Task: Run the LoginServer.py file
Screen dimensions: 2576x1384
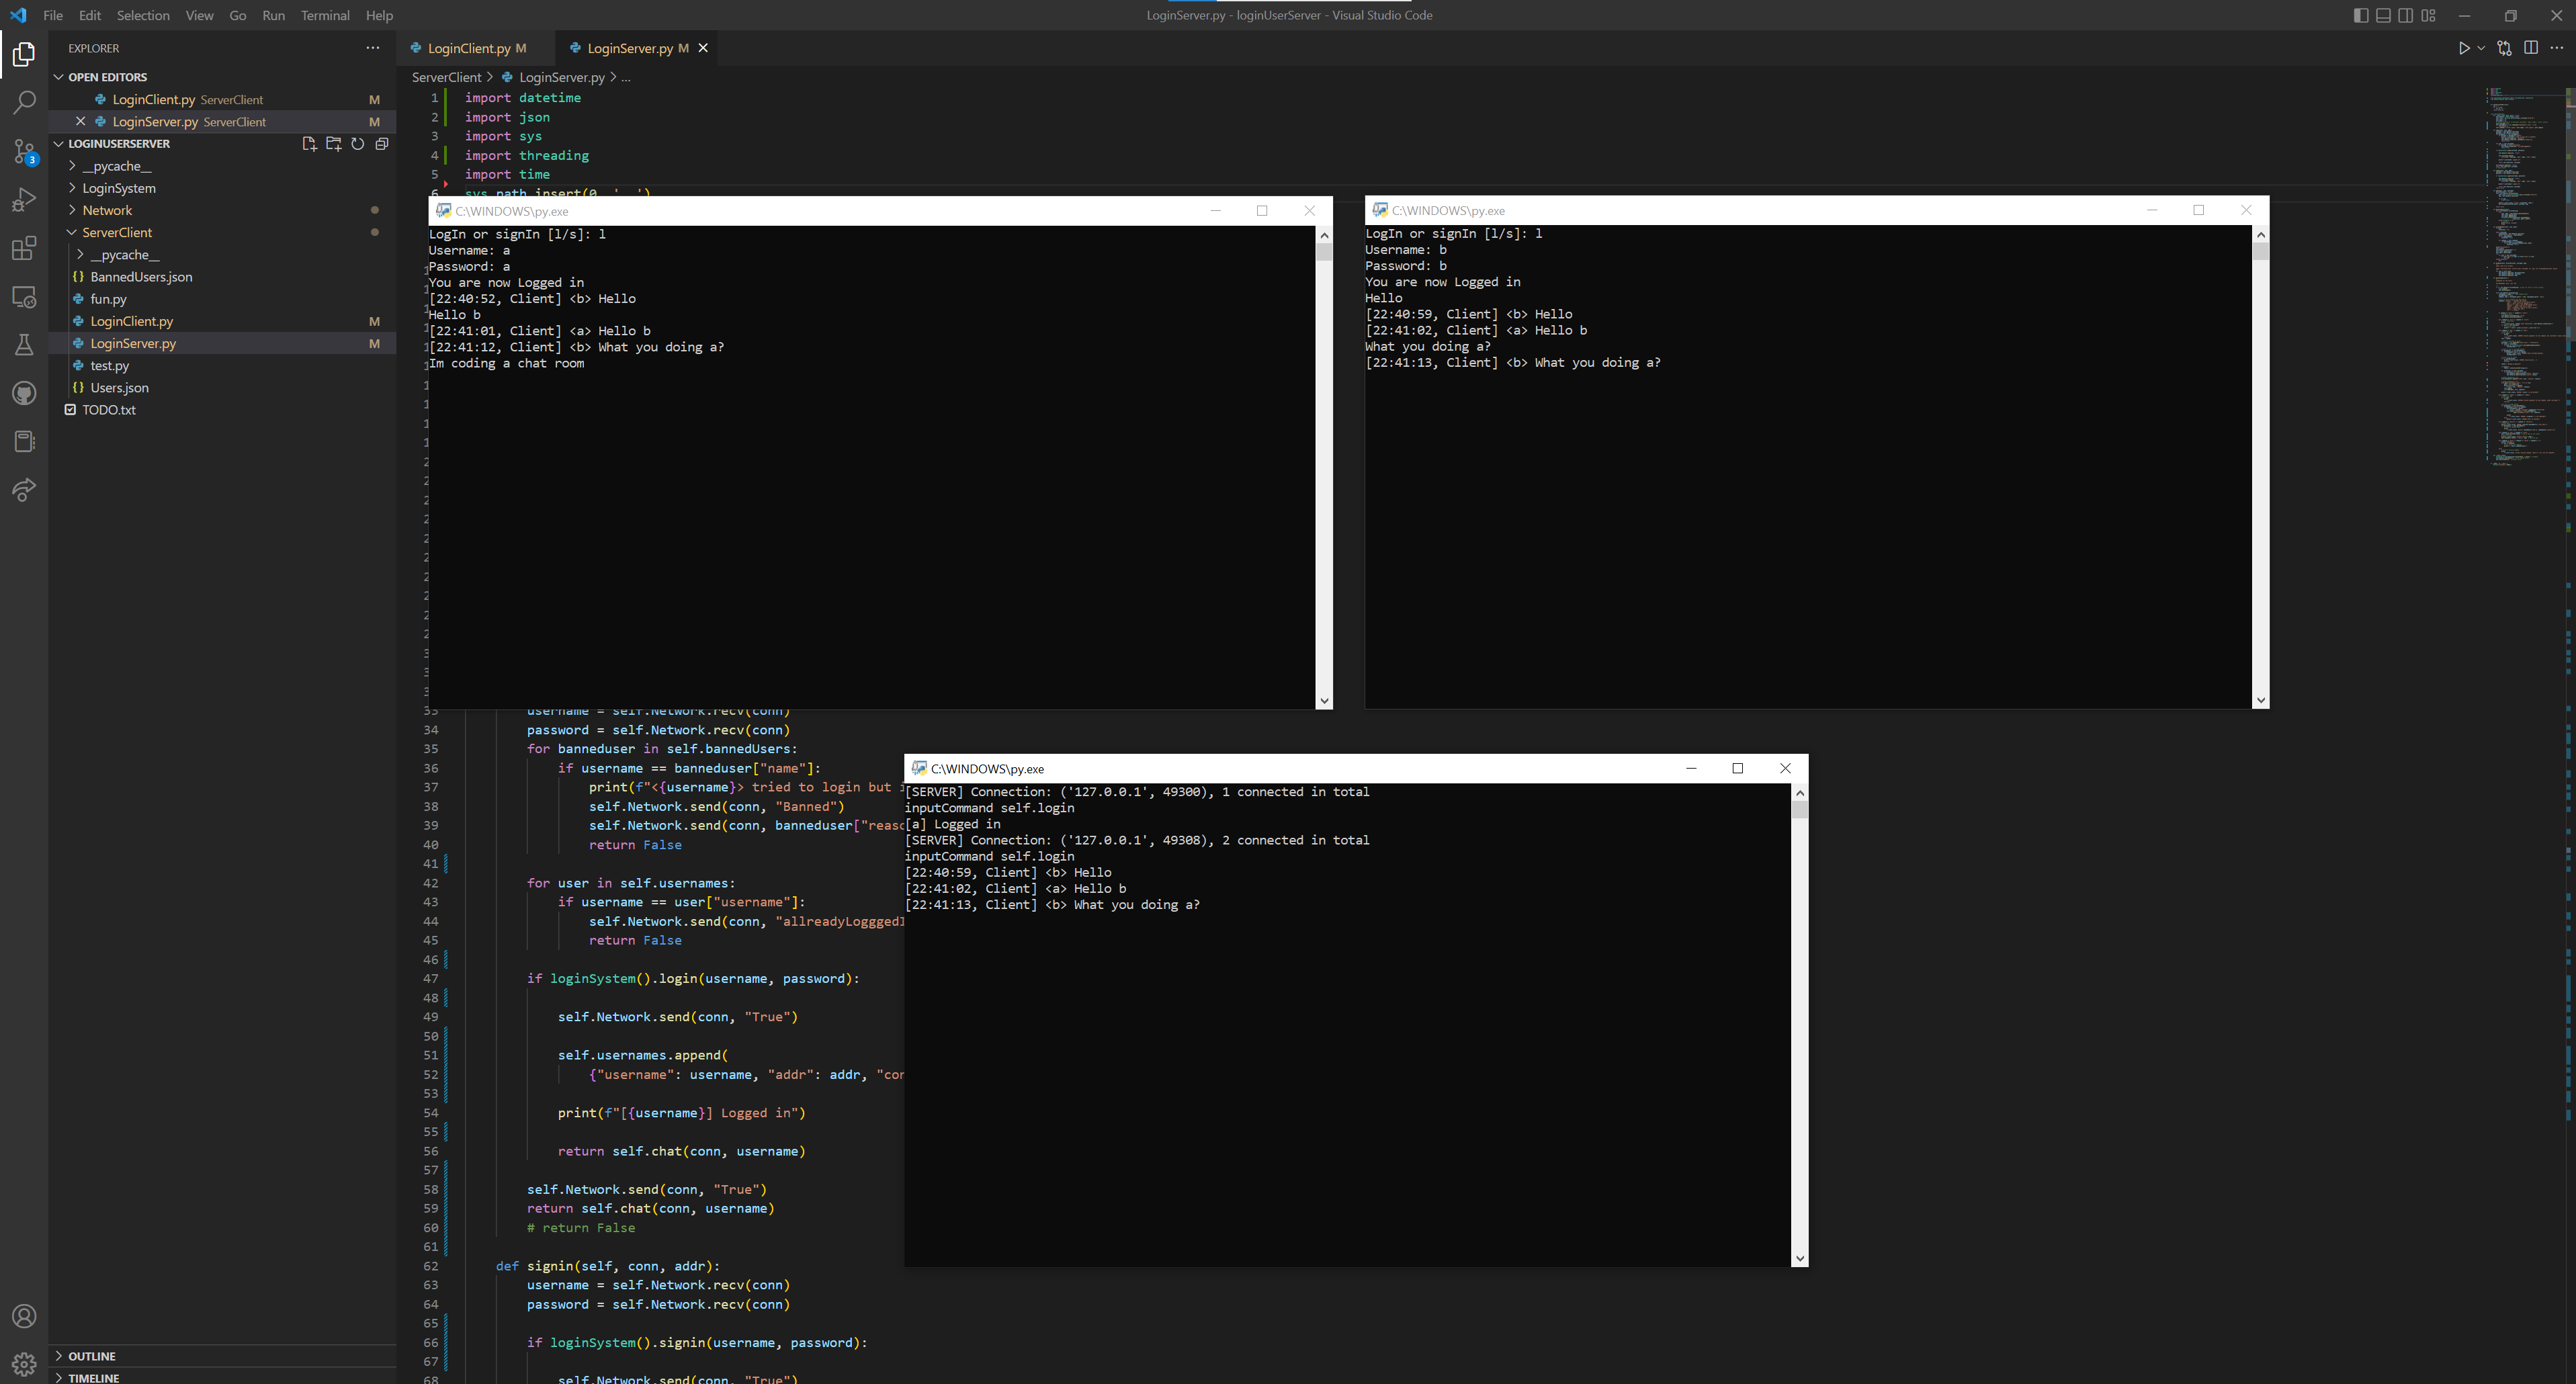Action: point(2465,47)
